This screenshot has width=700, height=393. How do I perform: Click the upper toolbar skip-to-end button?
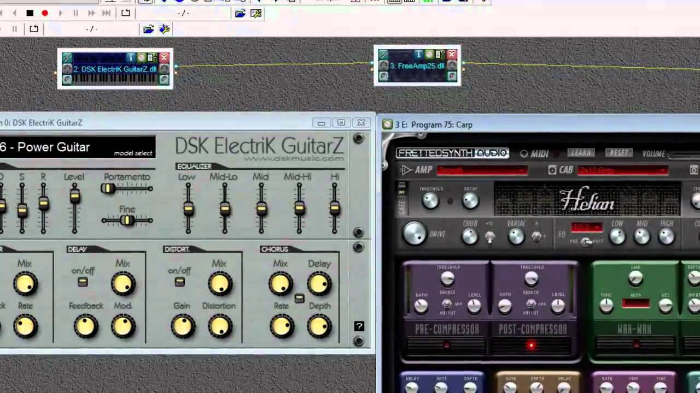[107, 13]
